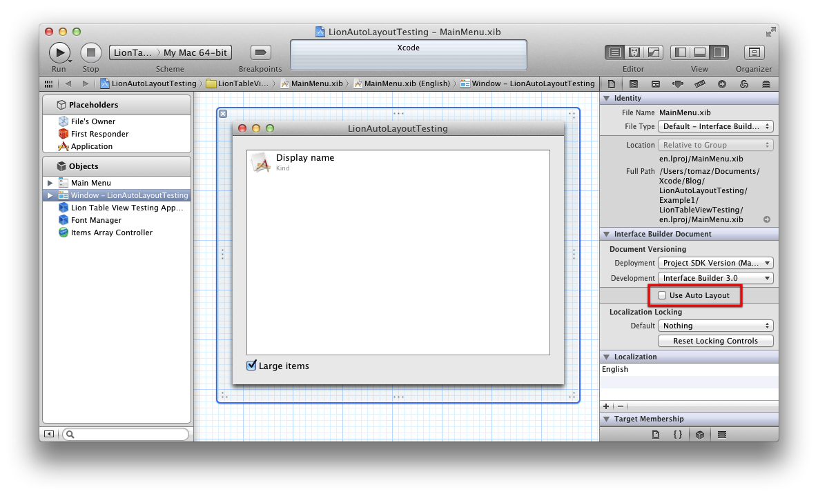Collapse the Identity section
818x496 pixels.
point(607,98)
